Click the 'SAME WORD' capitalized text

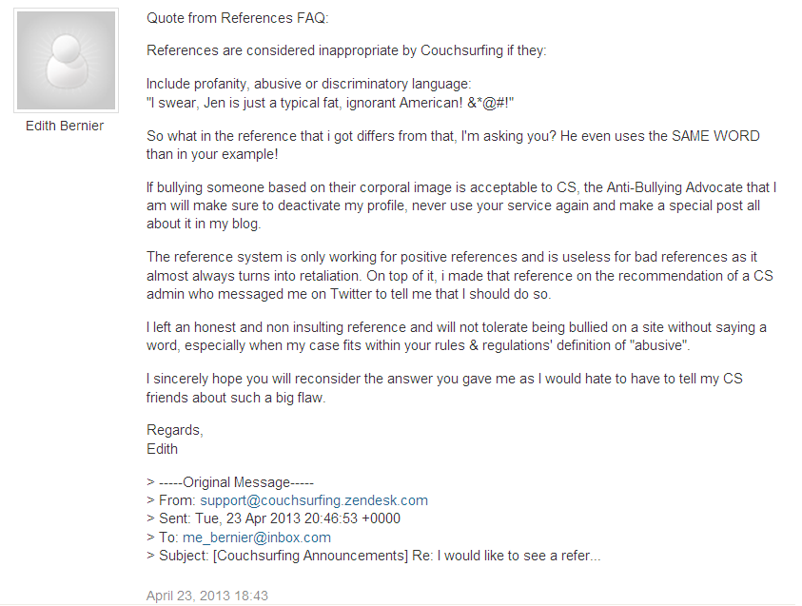[x=715, y=136]
